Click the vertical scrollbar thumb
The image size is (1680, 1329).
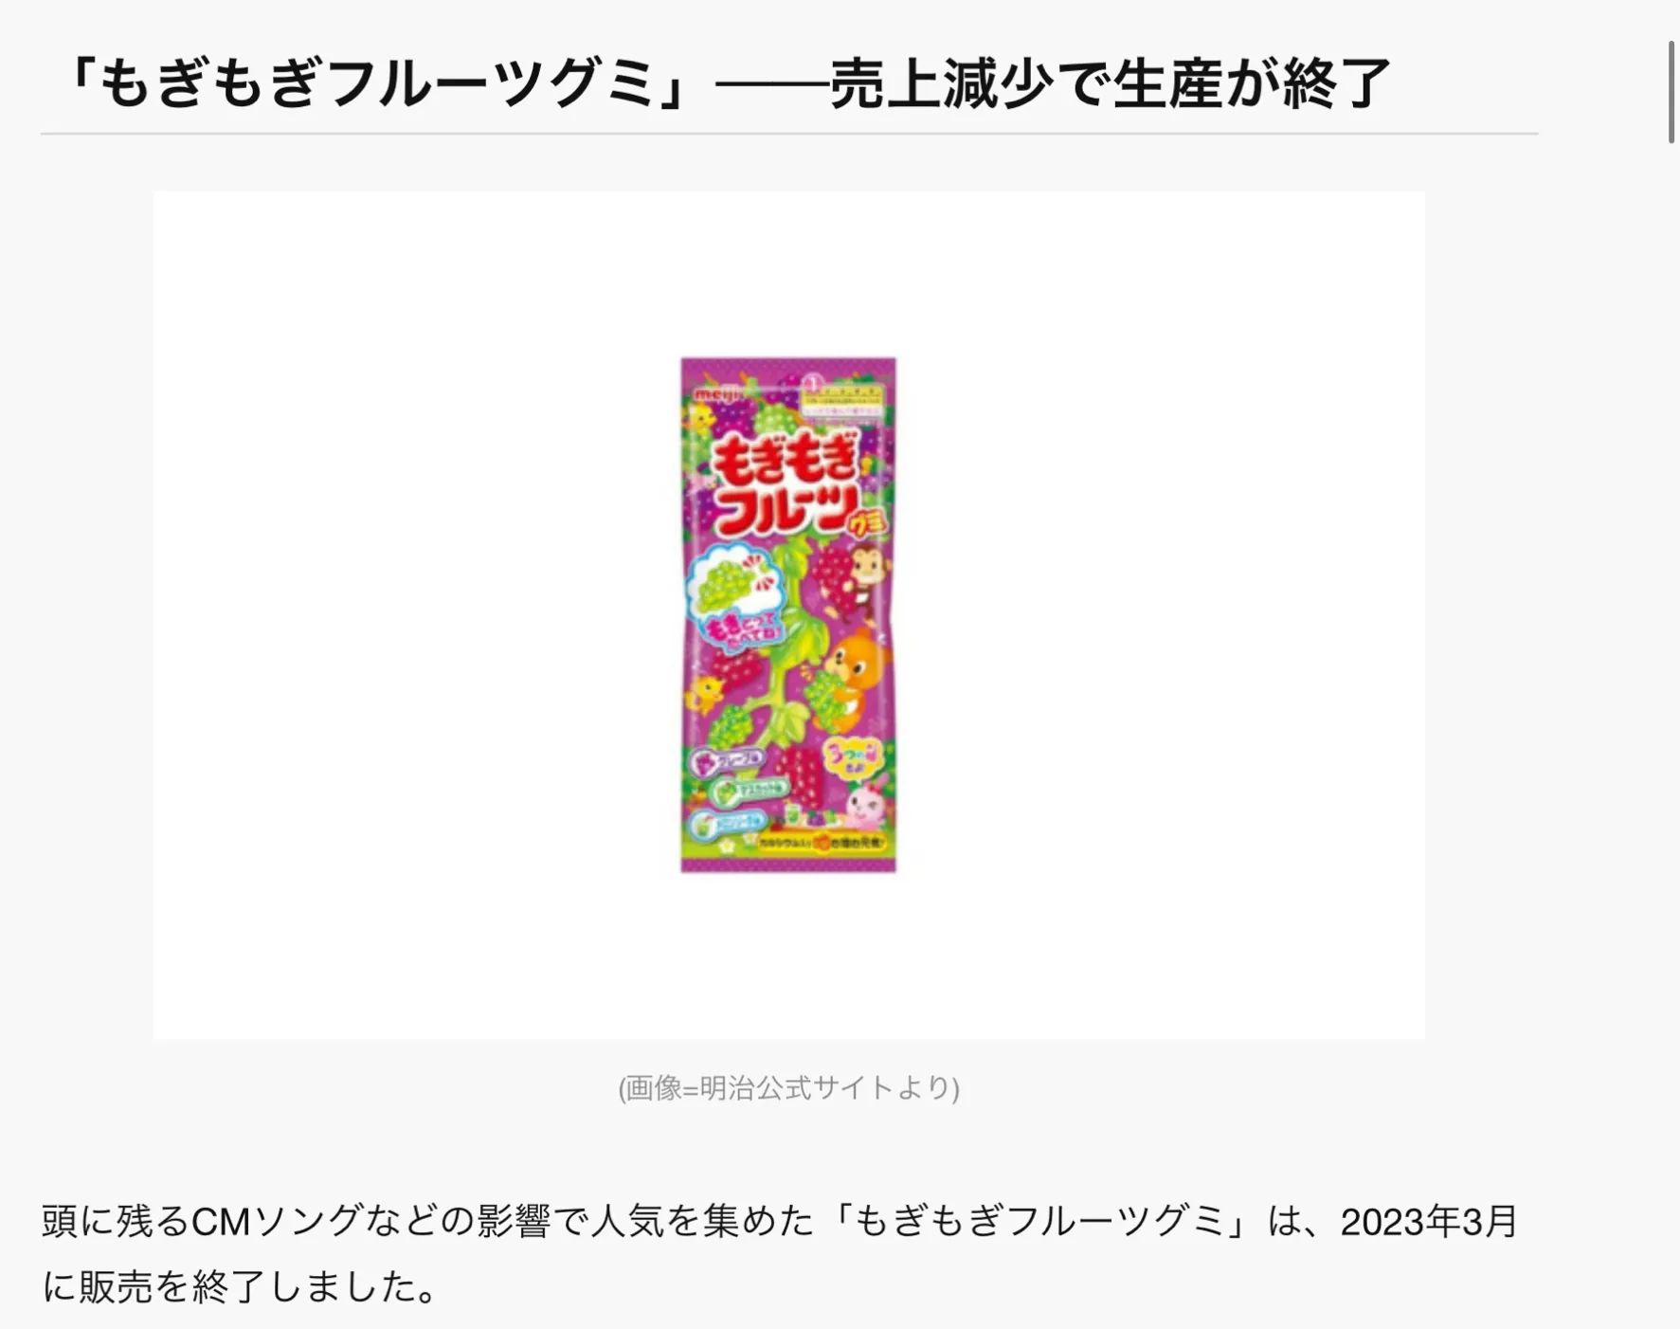[1671, 92]
